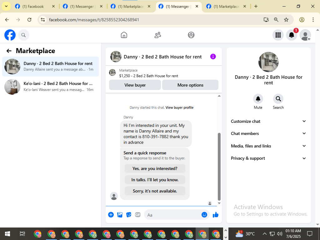The image size is (320, 240).
Task: Open more actions blue plus icon
Action: click(x=111, y=215)
